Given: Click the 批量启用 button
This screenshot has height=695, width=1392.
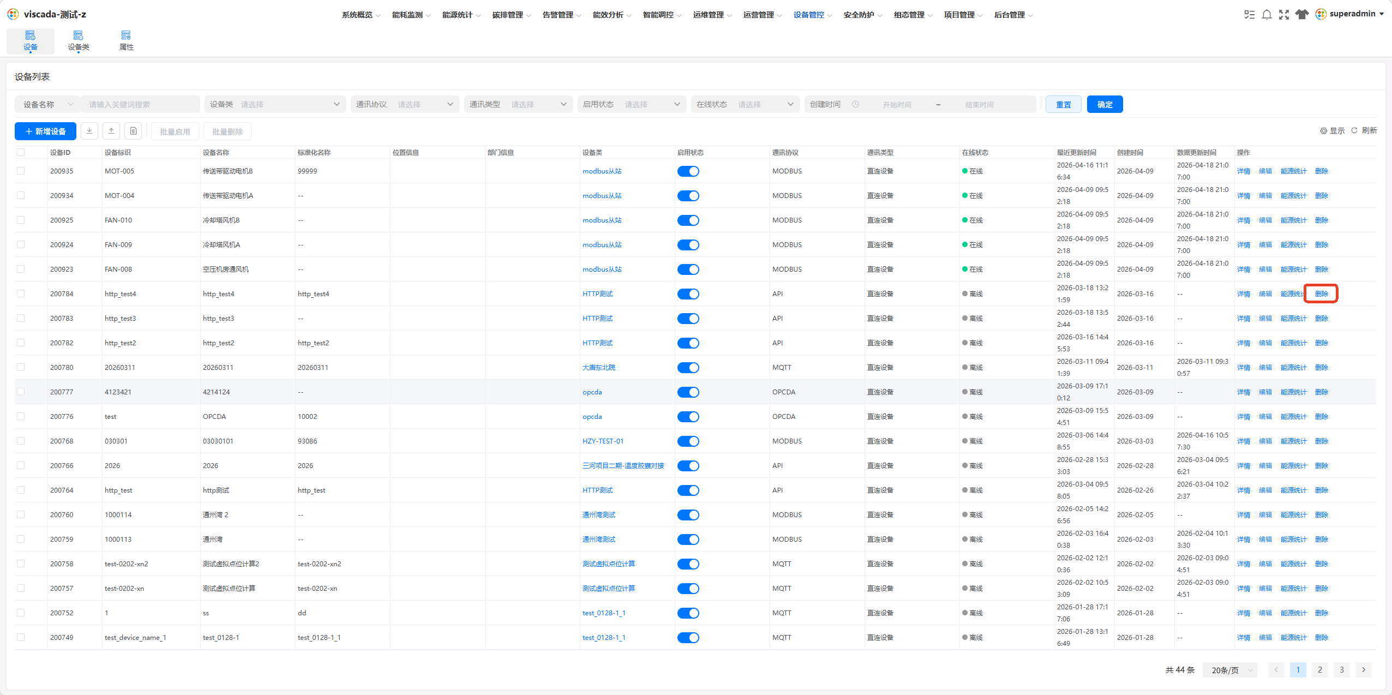Looking at the screenshot, I should click(x=175, y=131).
